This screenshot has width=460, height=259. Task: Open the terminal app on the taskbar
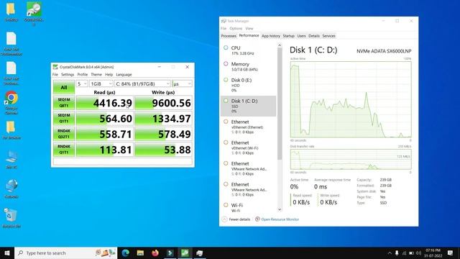tap(170, 253)
